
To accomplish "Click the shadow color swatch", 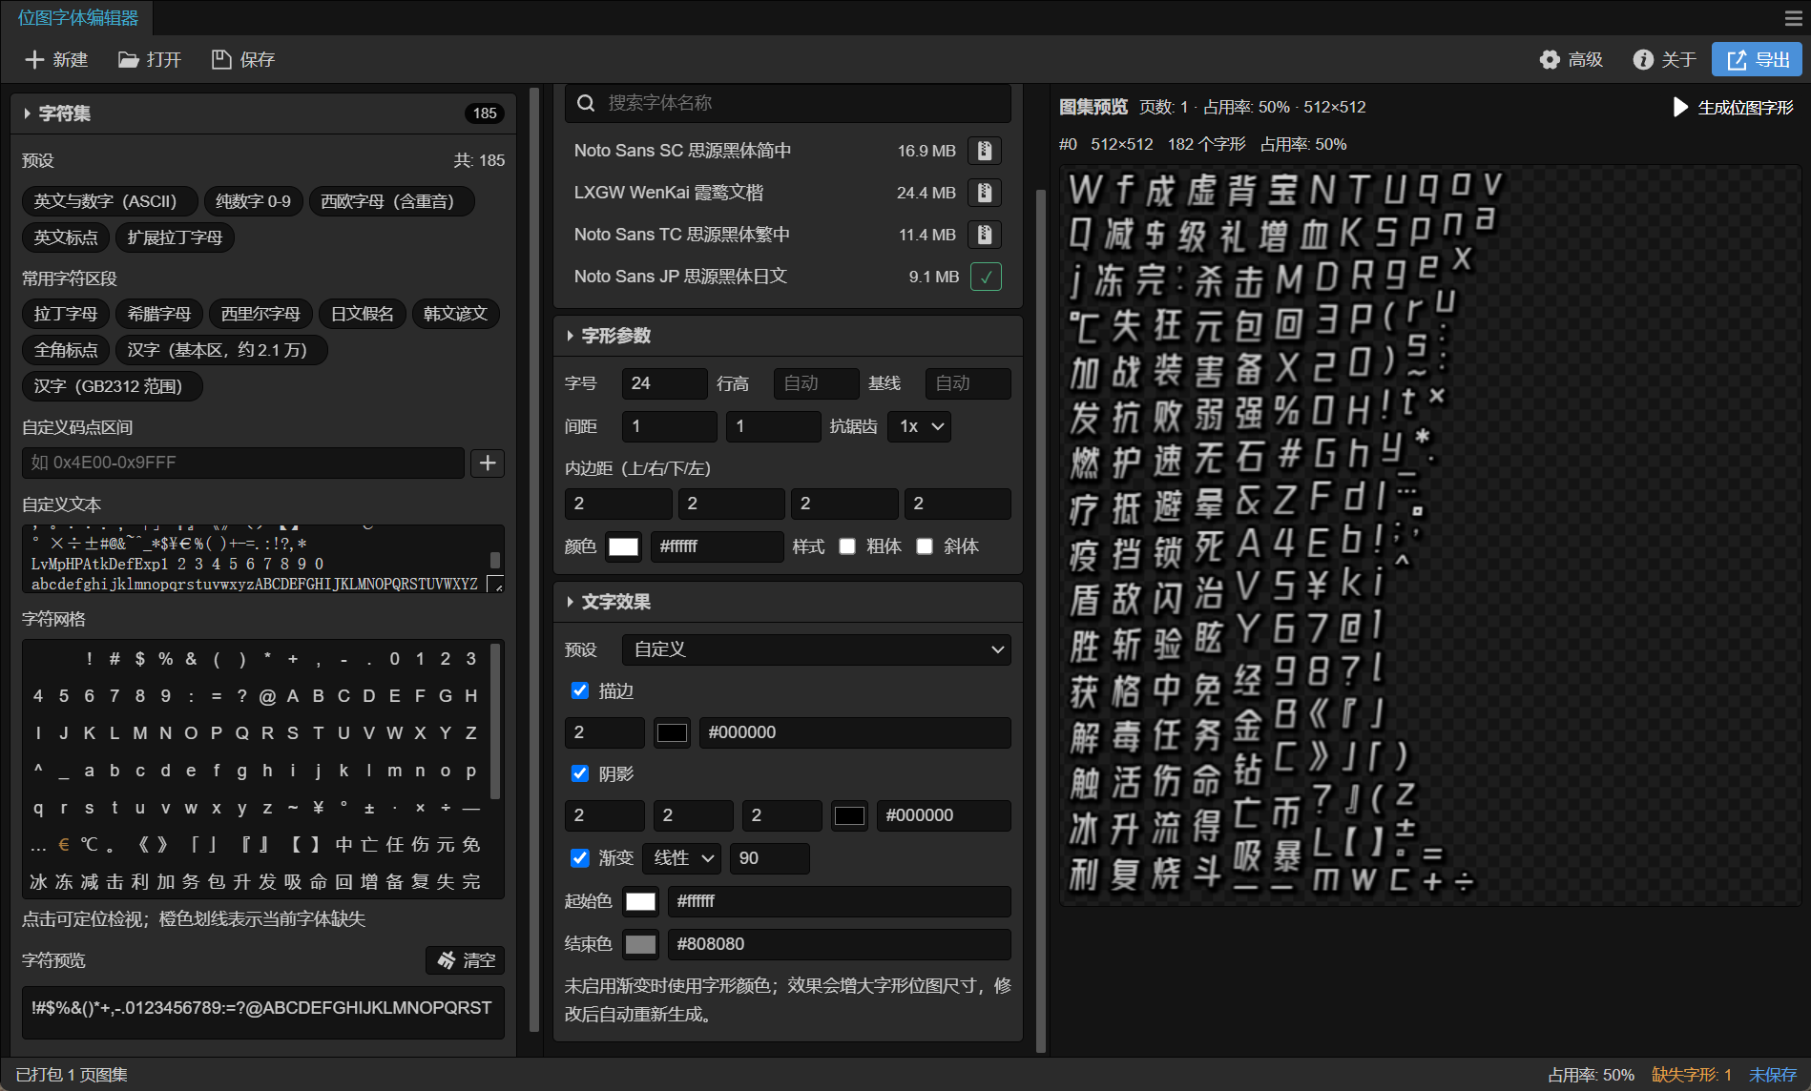I will [850, 815].
